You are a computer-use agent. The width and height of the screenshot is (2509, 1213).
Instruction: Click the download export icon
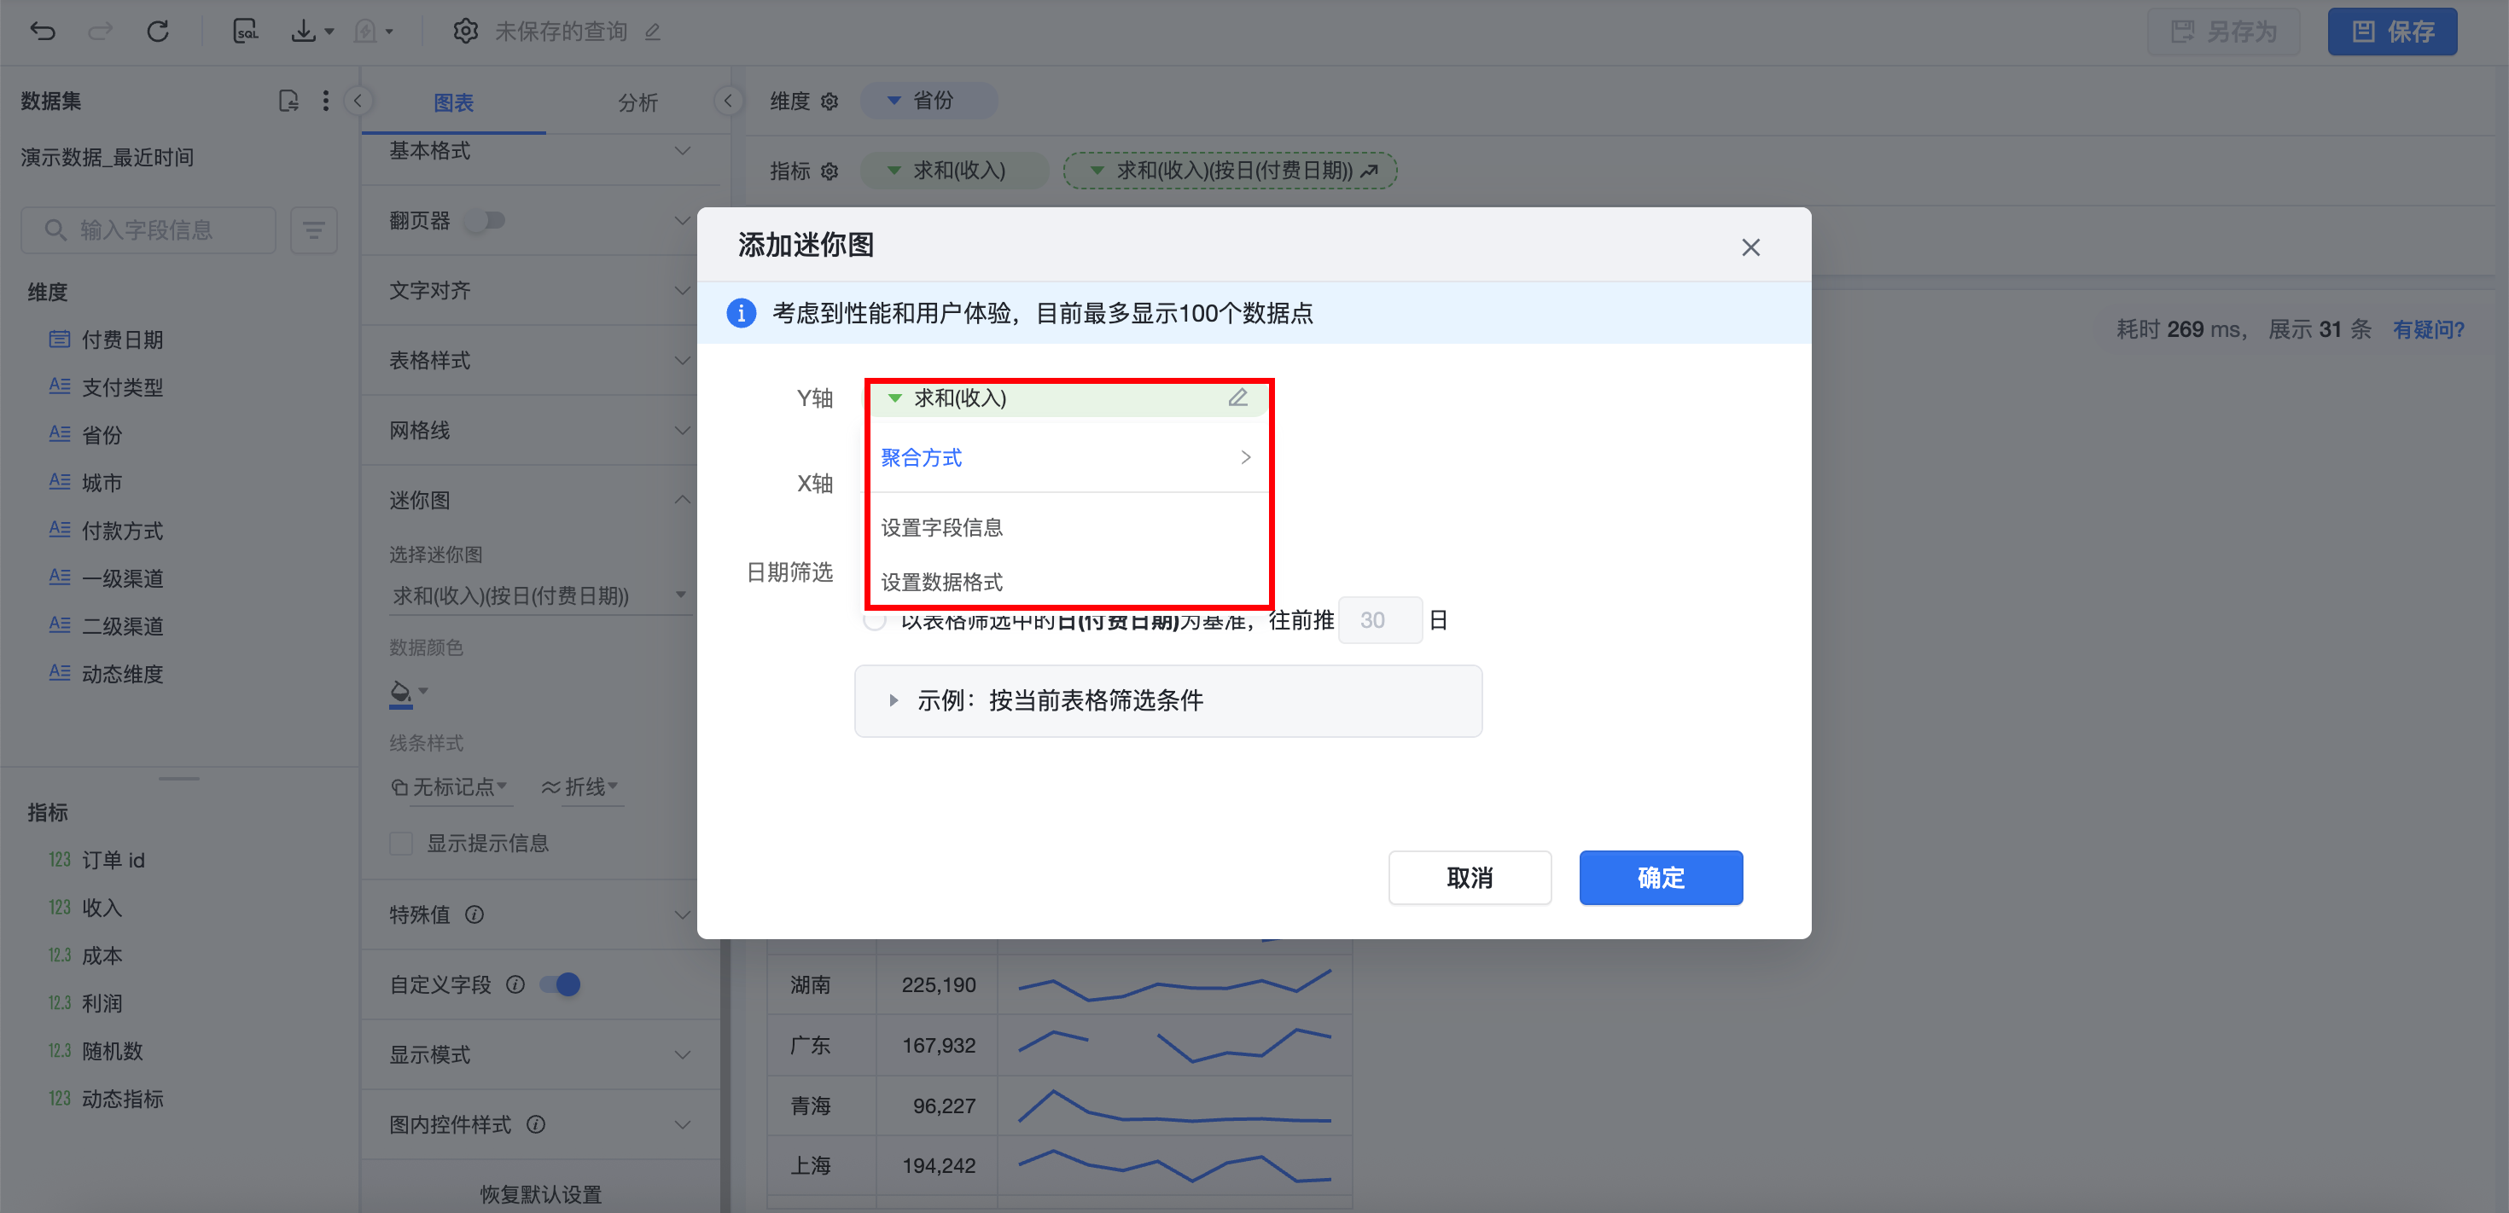[x=304, y=32]
